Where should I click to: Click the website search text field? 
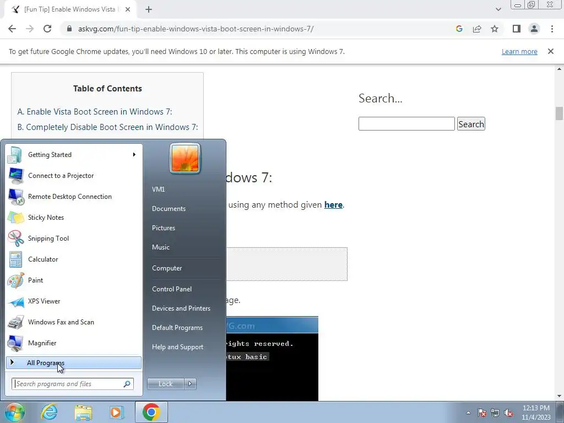pos(406,124)
